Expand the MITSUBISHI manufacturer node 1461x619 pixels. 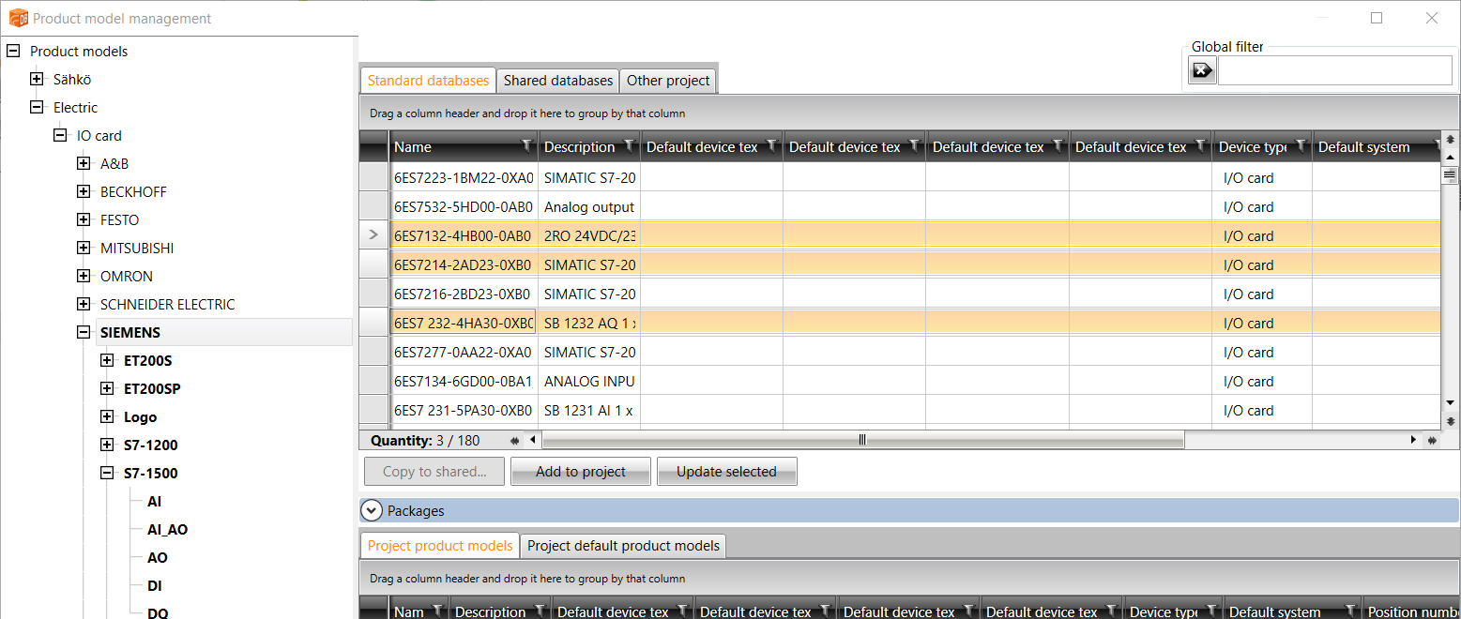click(84, 248)
